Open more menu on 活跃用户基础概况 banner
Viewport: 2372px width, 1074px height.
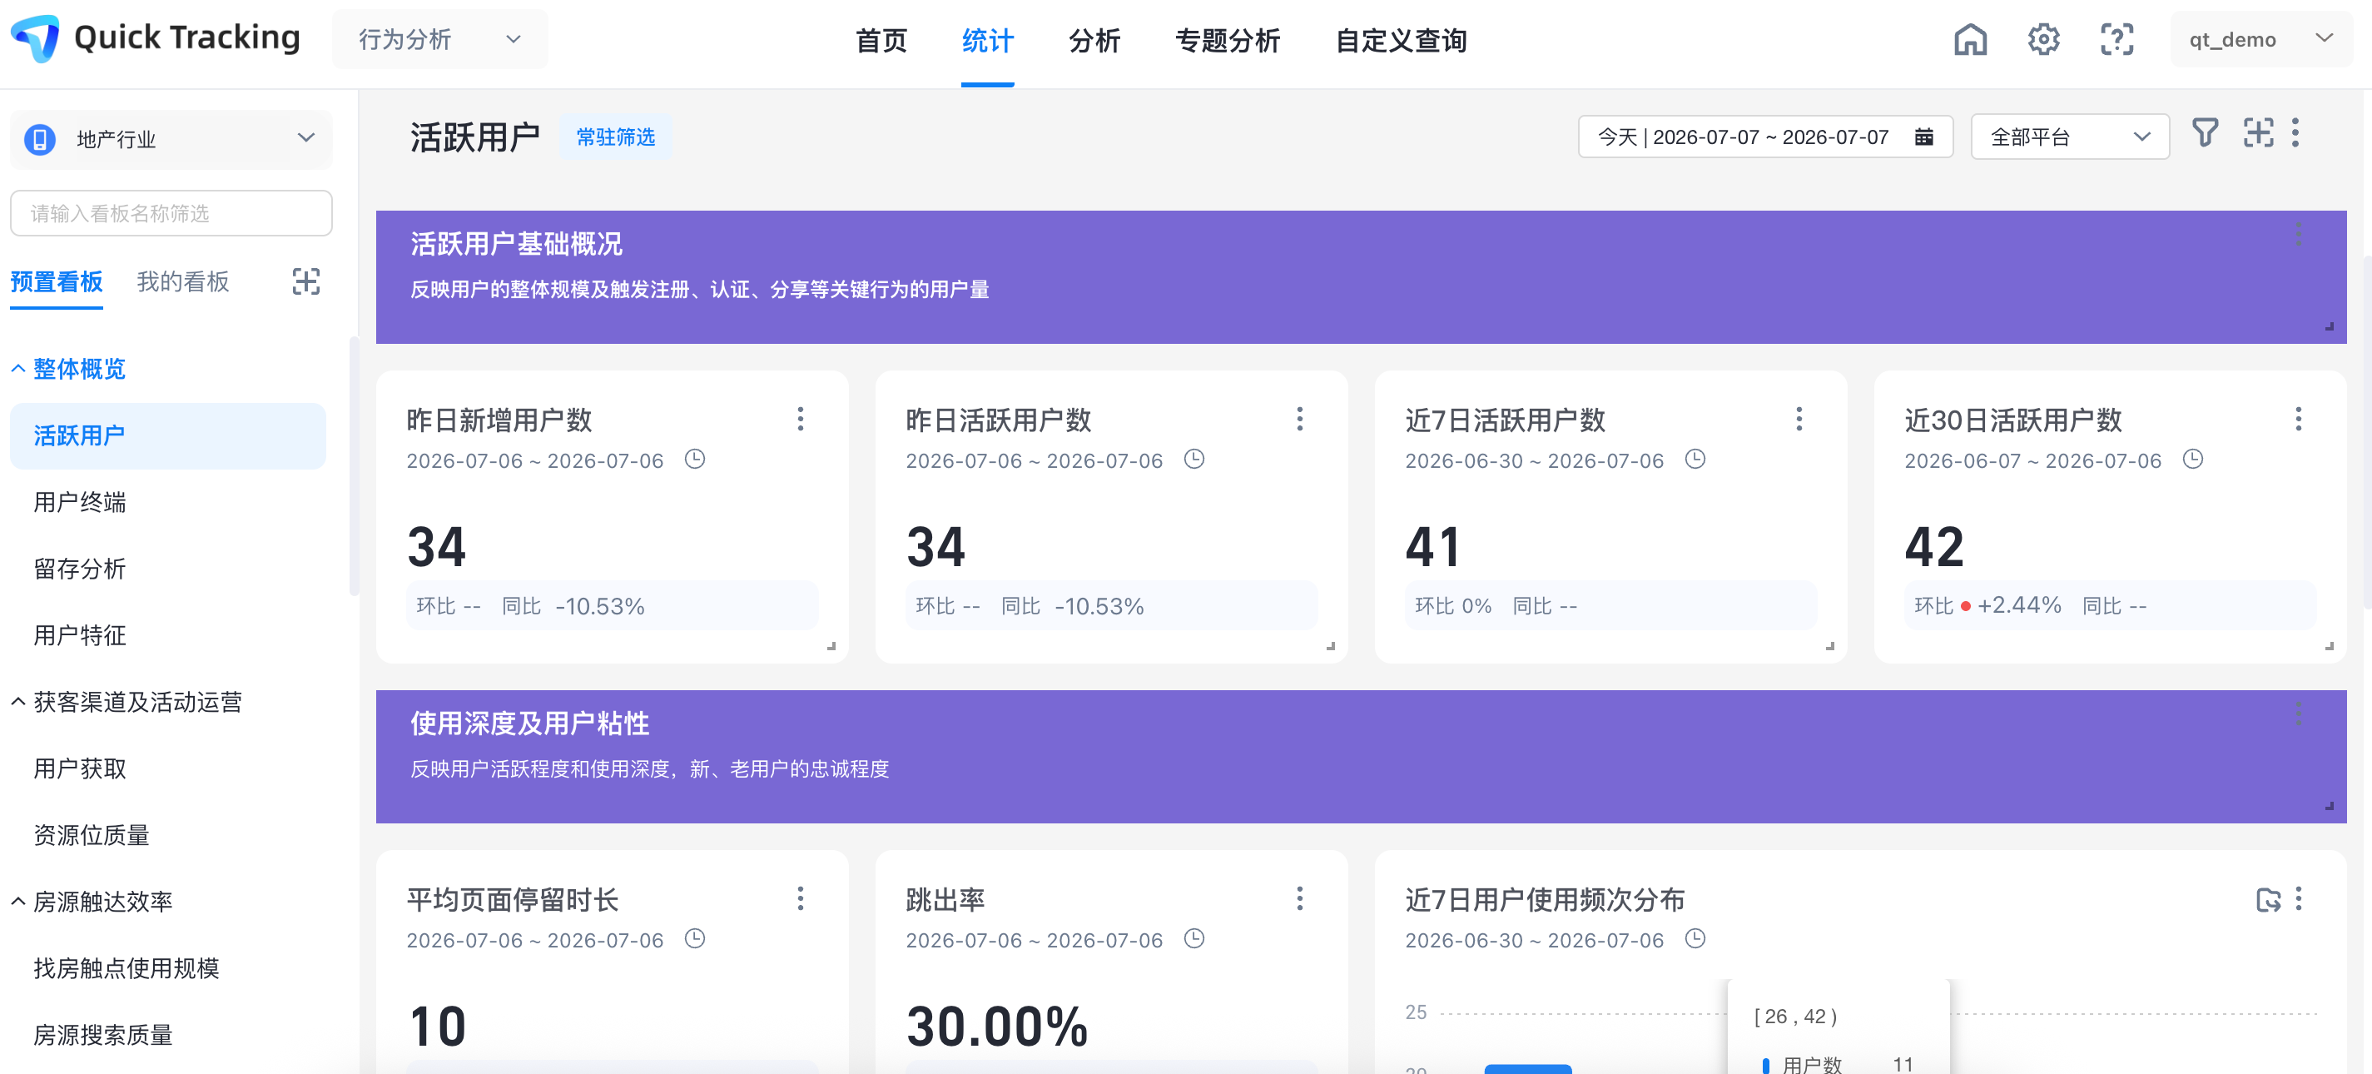(x=2298, y=234)
